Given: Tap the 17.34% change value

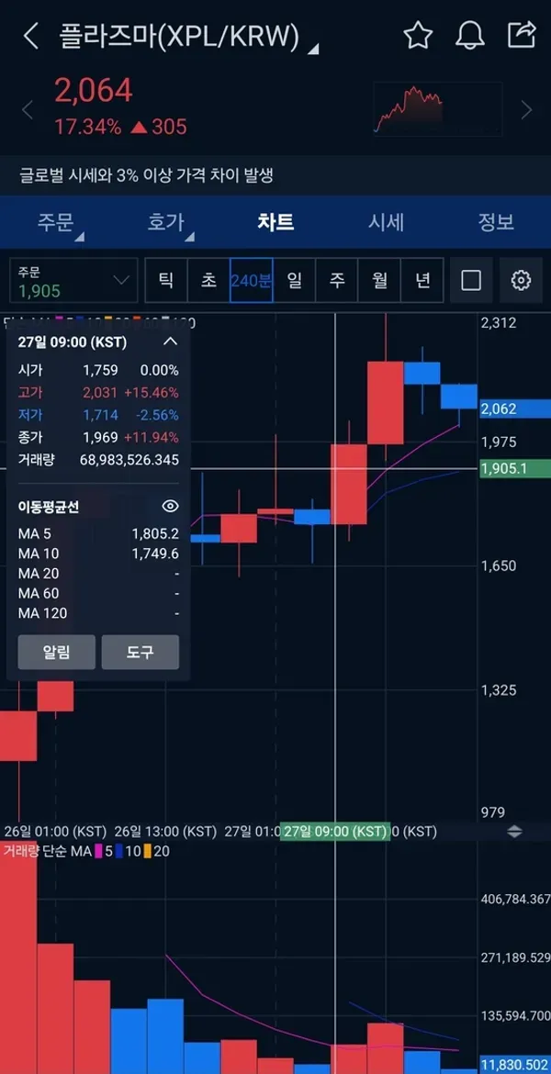Looking at the screenshot, I should (x=88, y=127).
